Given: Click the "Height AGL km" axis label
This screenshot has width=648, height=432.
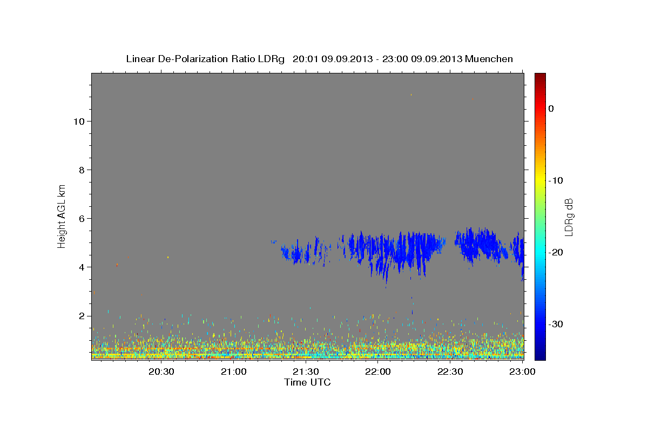Looking at the screenshot, I should coord(62,215).
